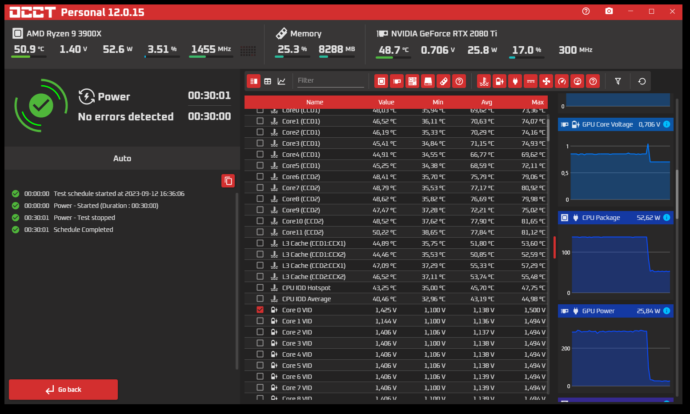Check the Core6 (CCD2) checkbox
Screen dimensions: 690x414
coord(260,176)
